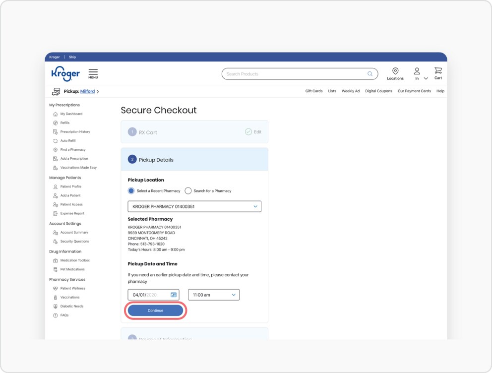
Task: Select the 'Select a Recent Pharmacy' radio
Action: coord(131,191)
